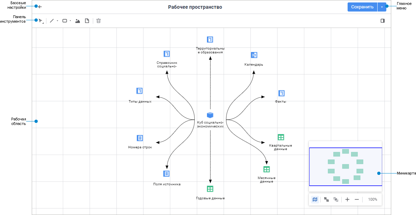Select the line drawing tool

pos(52,21)
